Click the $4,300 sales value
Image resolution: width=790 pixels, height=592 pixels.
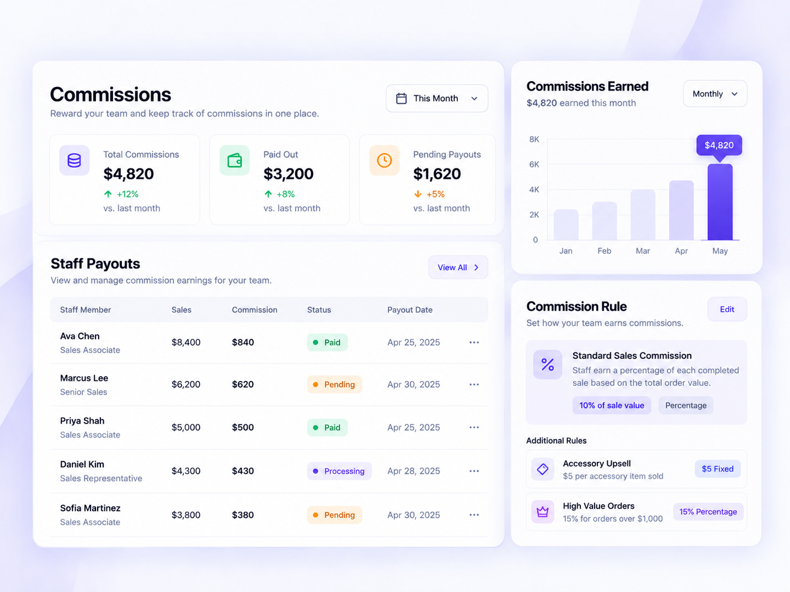click(186, 471)
